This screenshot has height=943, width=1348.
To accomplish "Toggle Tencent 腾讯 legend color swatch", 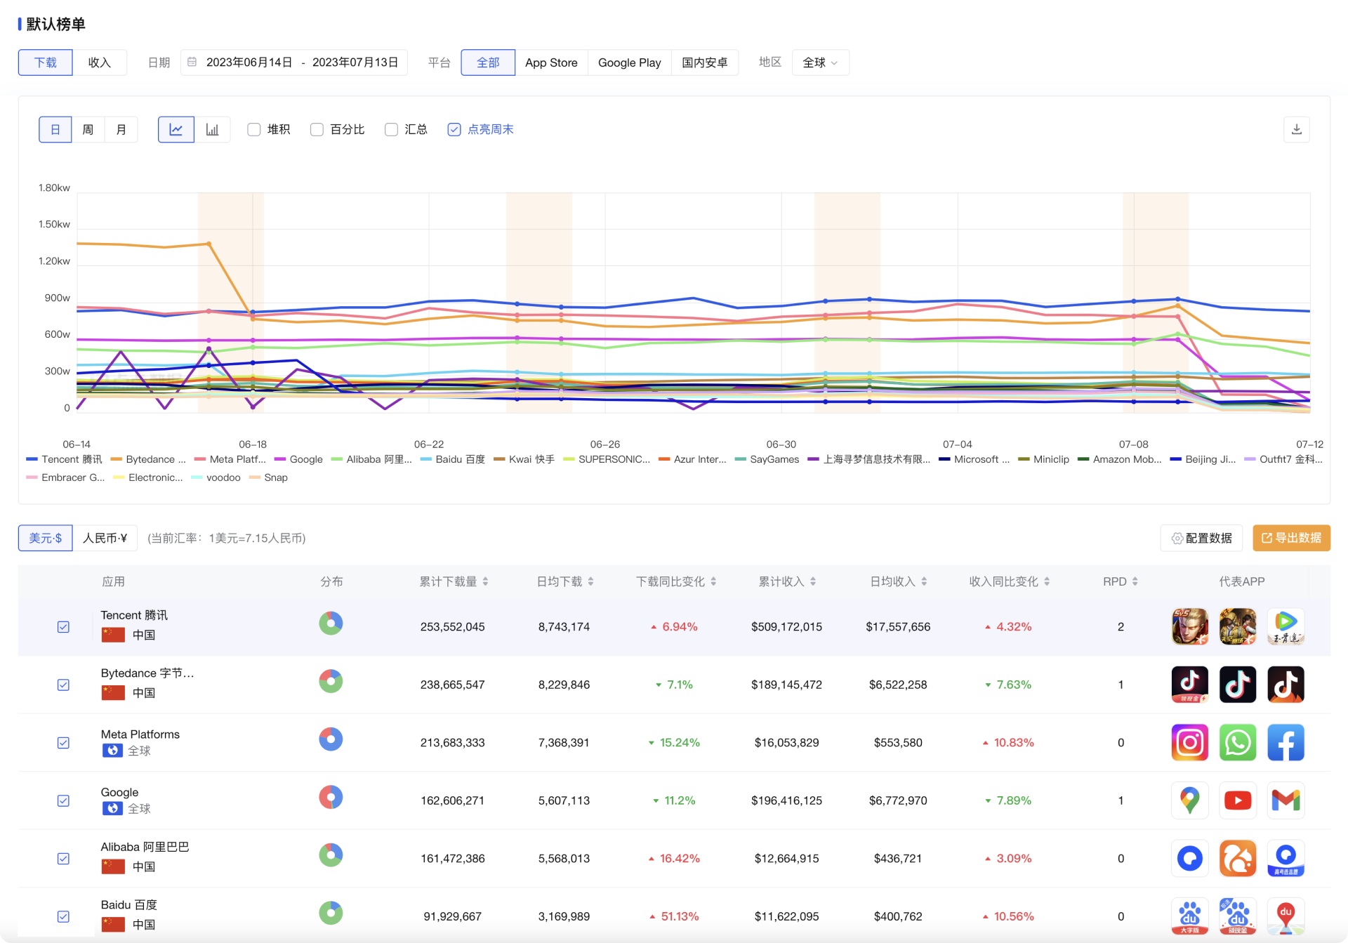I will point(32,459).
